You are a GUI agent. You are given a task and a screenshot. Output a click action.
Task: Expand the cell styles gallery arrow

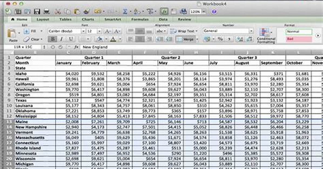tap(318, 35)
